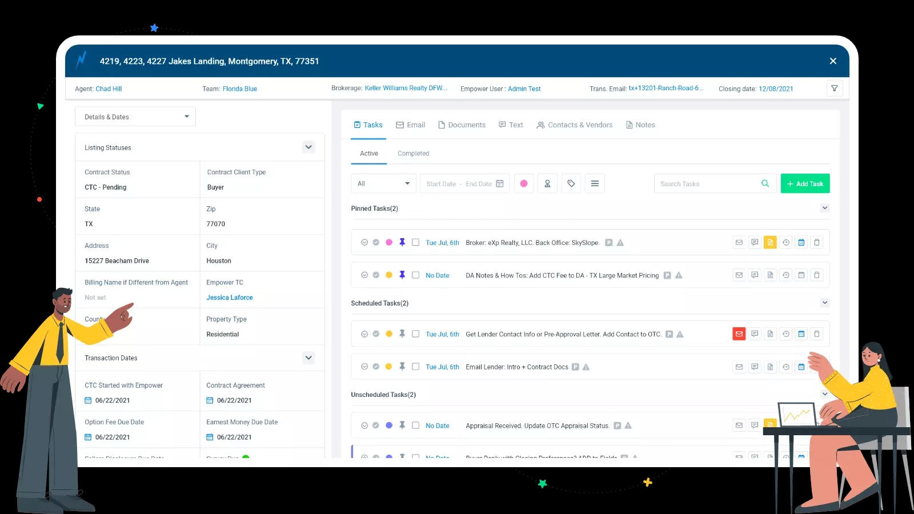Unpin the Broker eXp Realty task

point(402,242)
